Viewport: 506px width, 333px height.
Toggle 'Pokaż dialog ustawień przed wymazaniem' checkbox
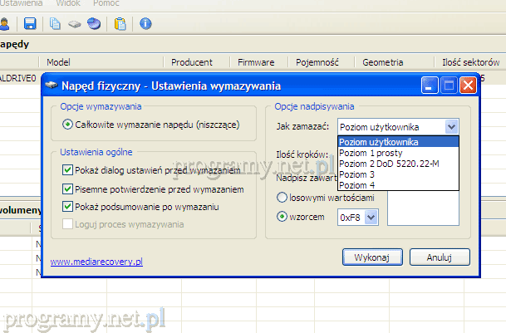(x=68, y=170)
